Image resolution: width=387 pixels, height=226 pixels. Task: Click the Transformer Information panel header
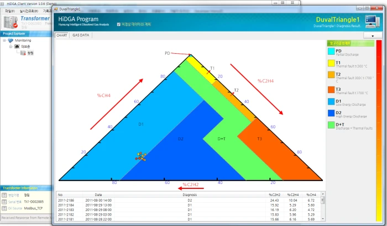[x=26, y=188]
